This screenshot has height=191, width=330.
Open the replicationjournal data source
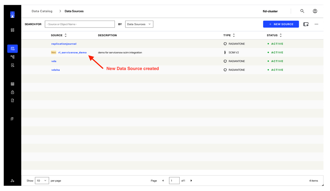(64, 44)
